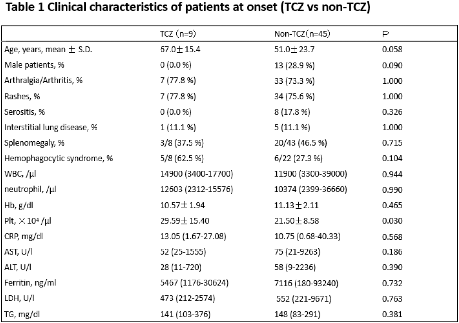Select the Hb value 11.13±2.11
The height and width of the screenshot is (323, 459).
[x=296, y=205]
